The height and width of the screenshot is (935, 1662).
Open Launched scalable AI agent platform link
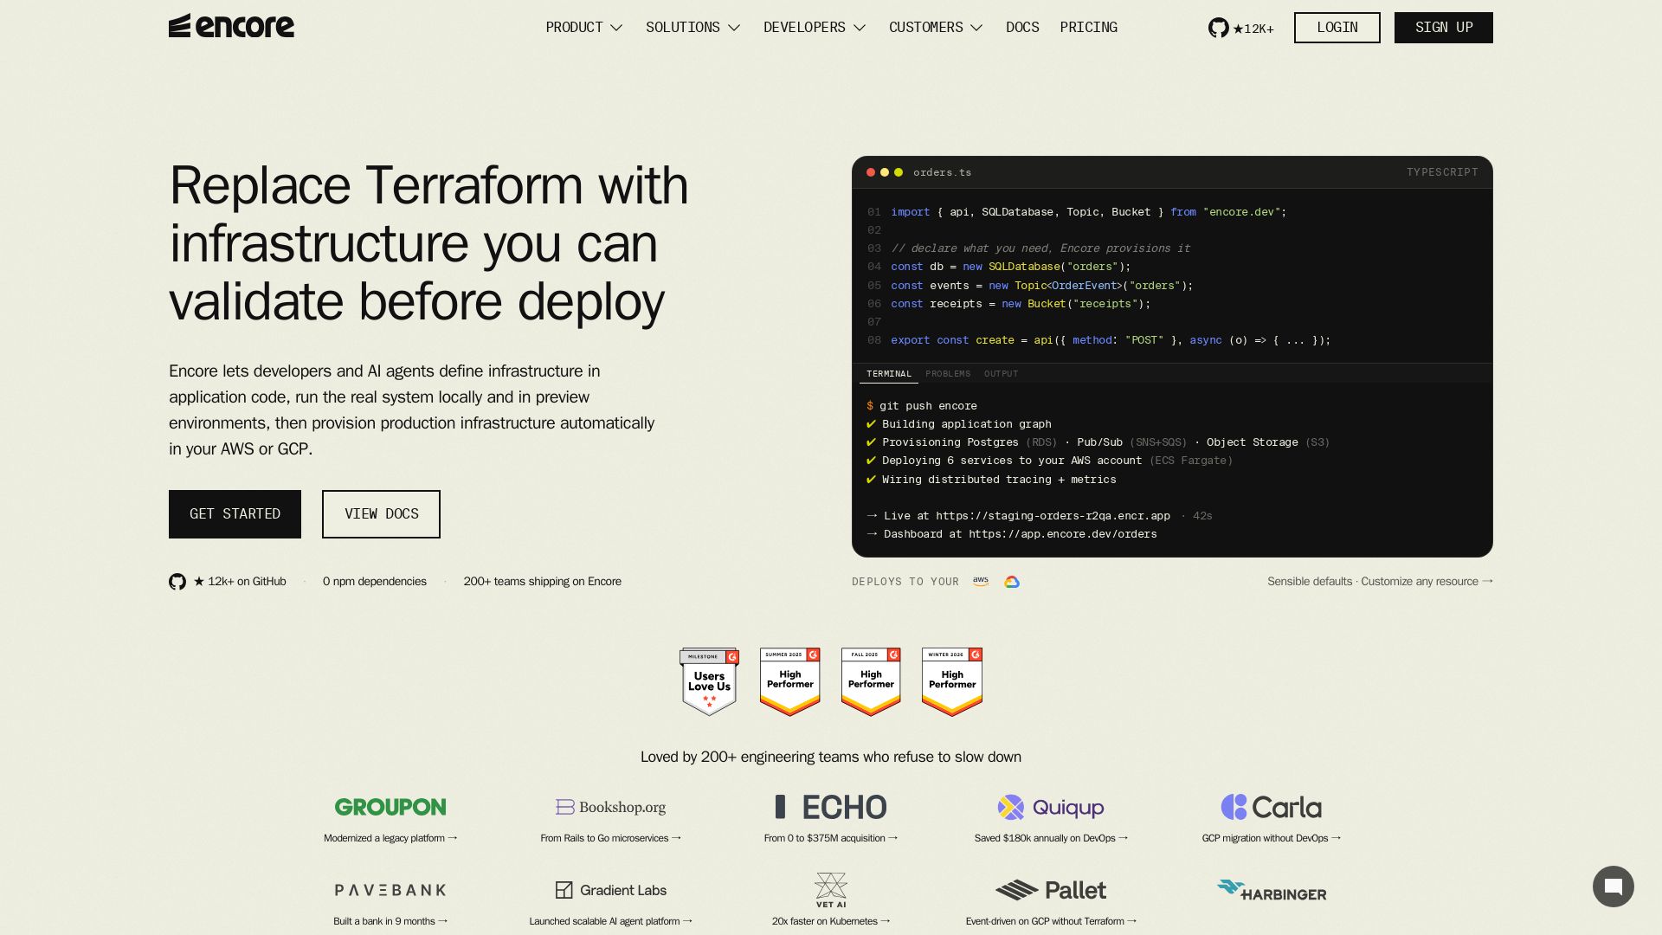pos(610,921)
